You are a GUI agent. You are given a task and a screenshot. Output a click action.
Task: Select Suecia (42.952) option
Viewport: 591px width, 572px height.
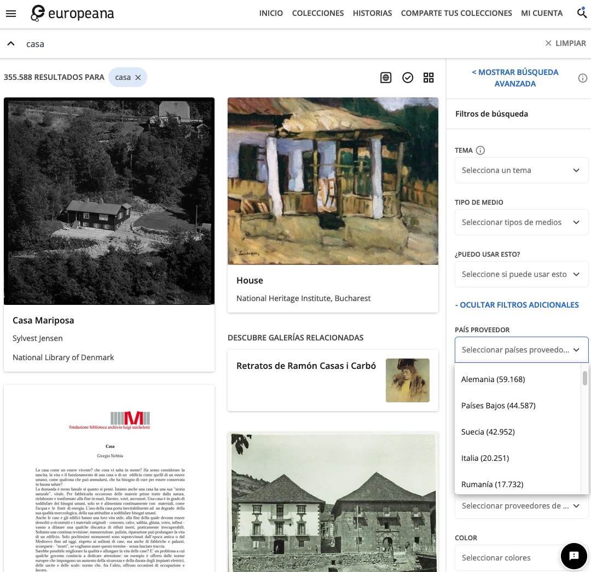[518, 432]
